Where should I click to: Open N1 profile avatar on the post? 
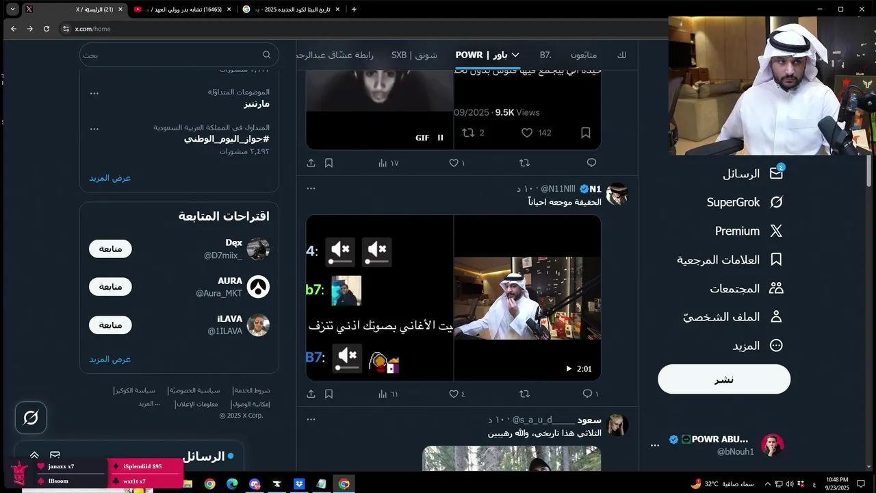pos(617,194)
